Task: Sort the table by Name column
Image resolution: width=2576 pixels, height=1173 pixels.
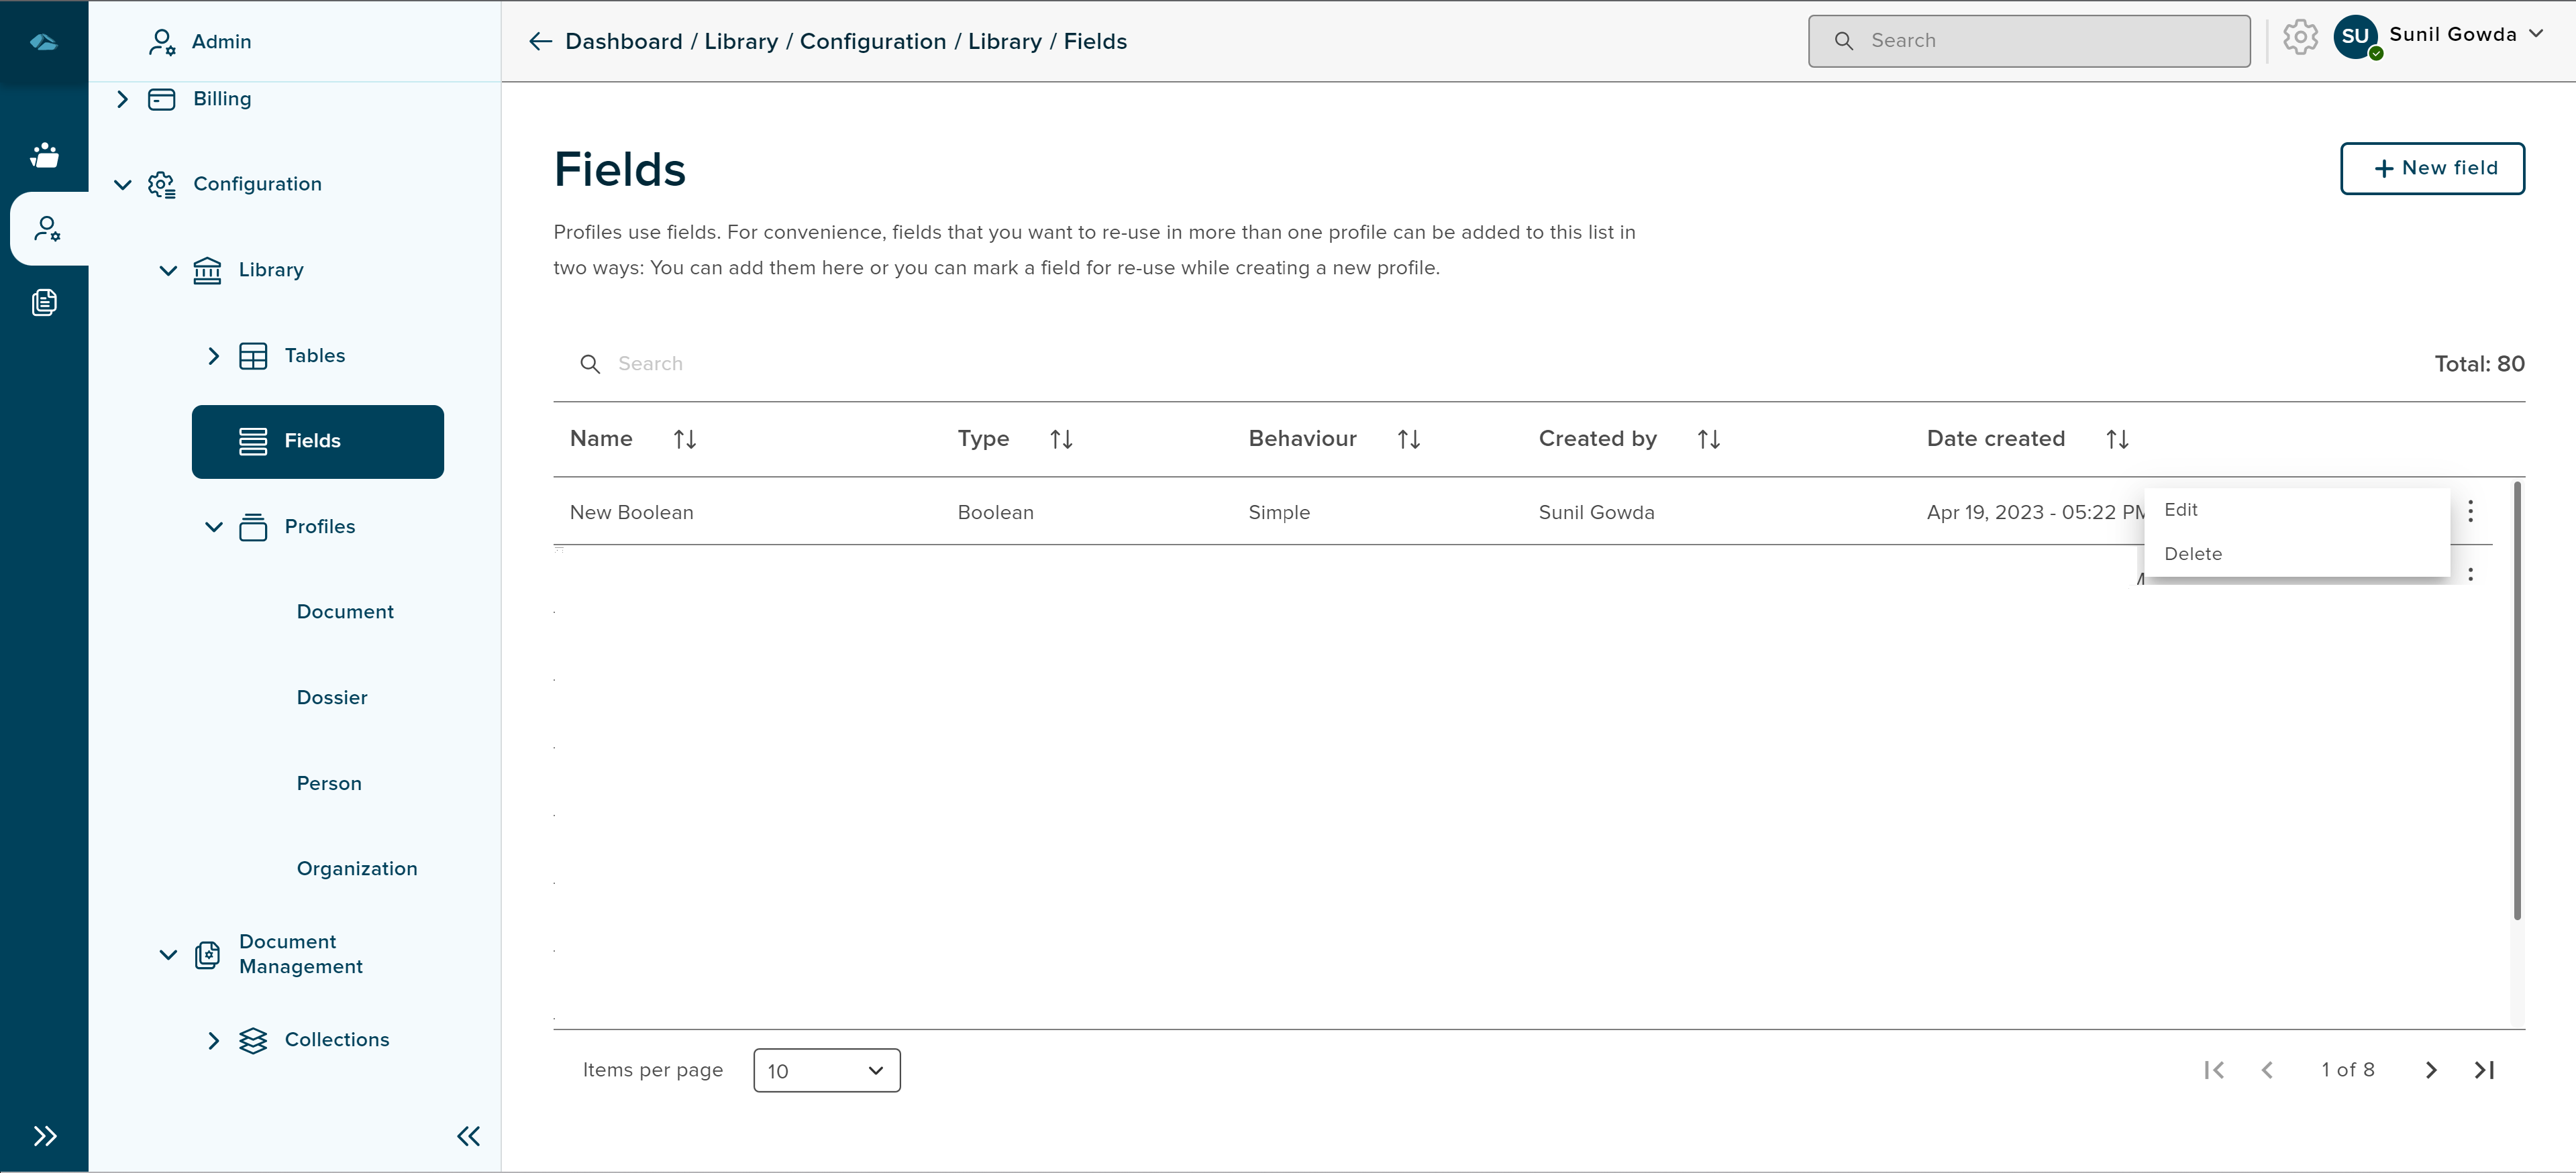Action: (684, 440)
